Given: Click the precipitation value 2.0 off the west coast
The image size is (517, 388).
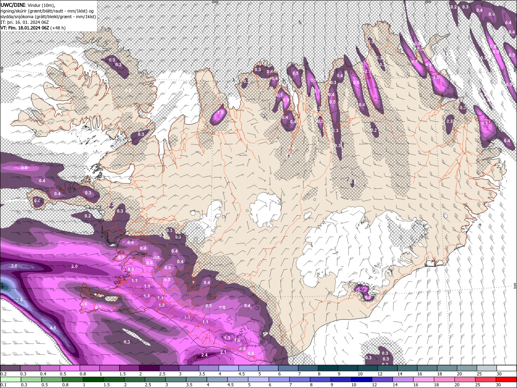Looking at the screenshot, I should tap(74, 267).
